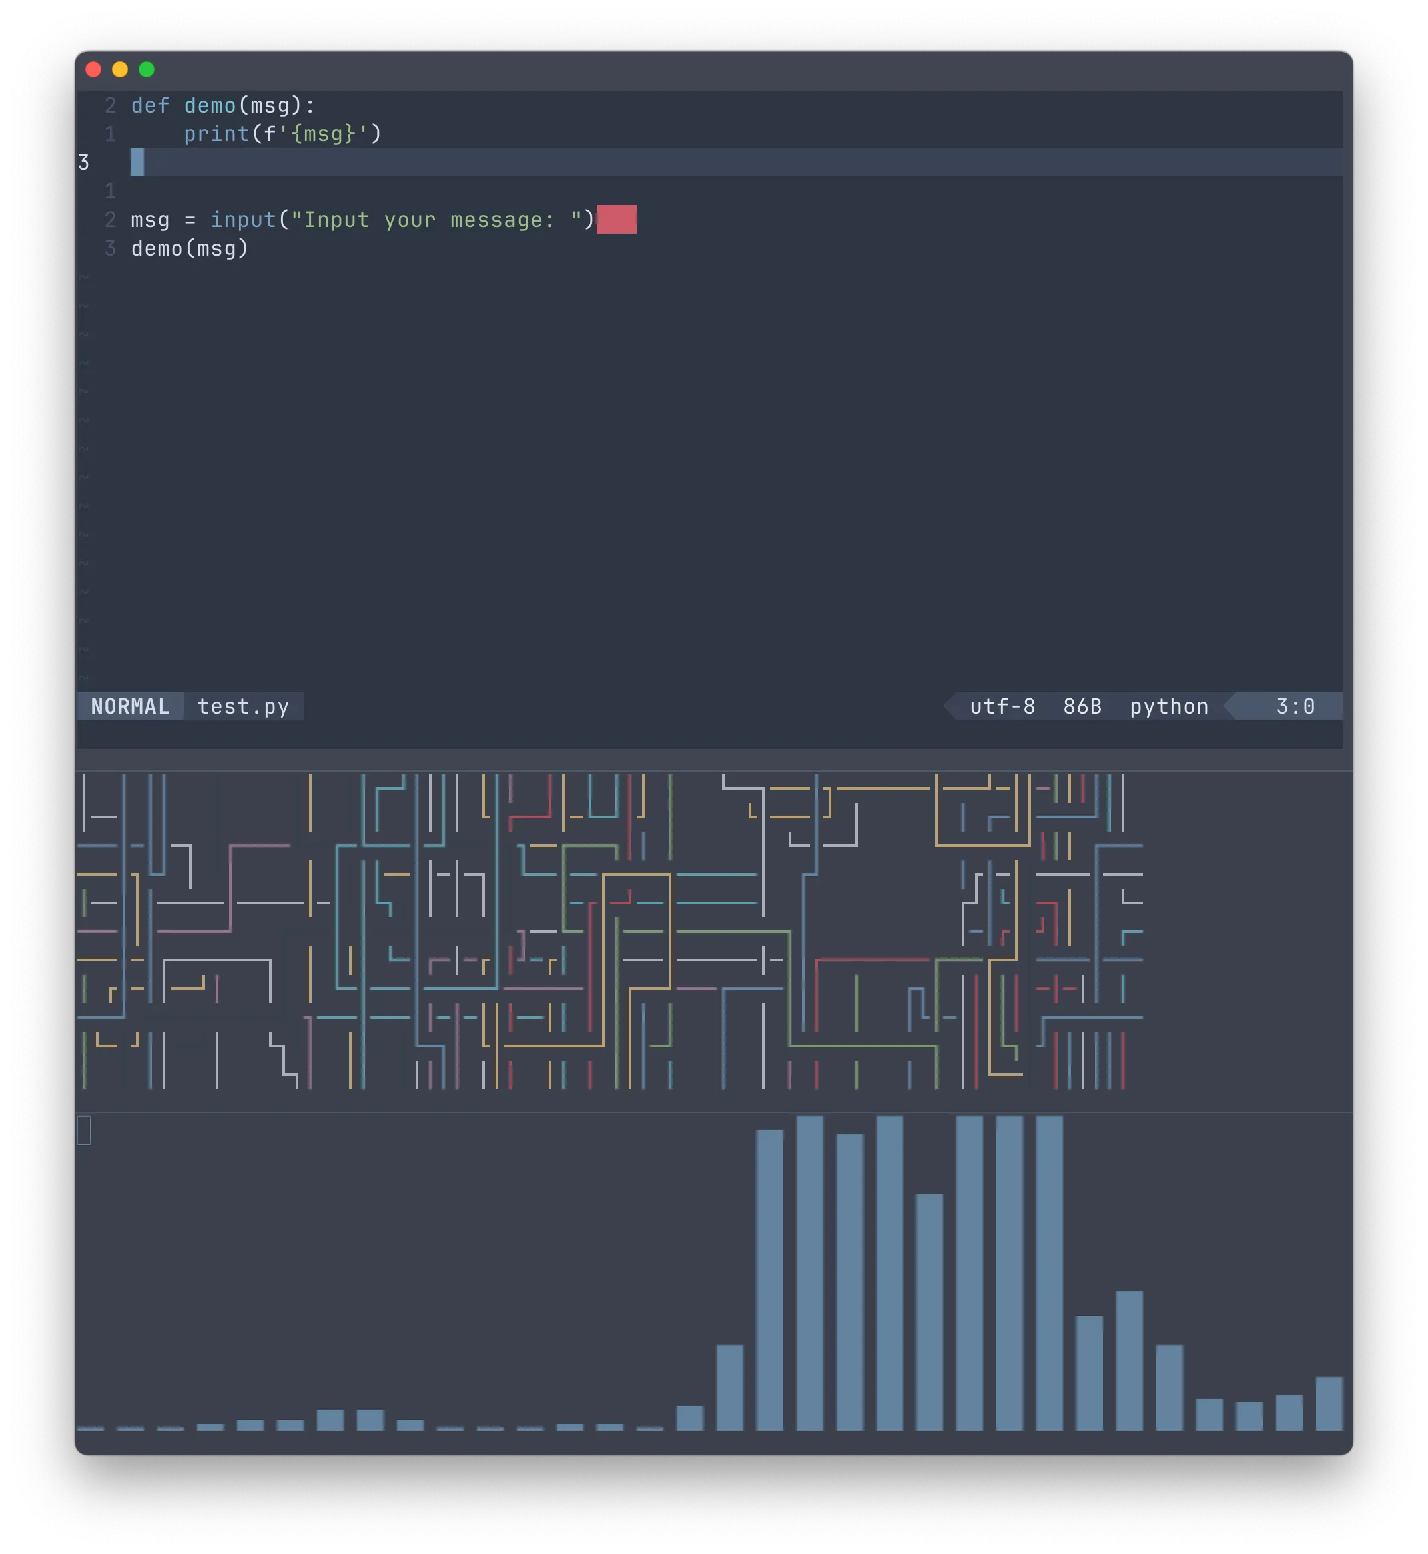Place cursor on 'def demo(msg):' line

pyautogui.click(x=223, y=105)
